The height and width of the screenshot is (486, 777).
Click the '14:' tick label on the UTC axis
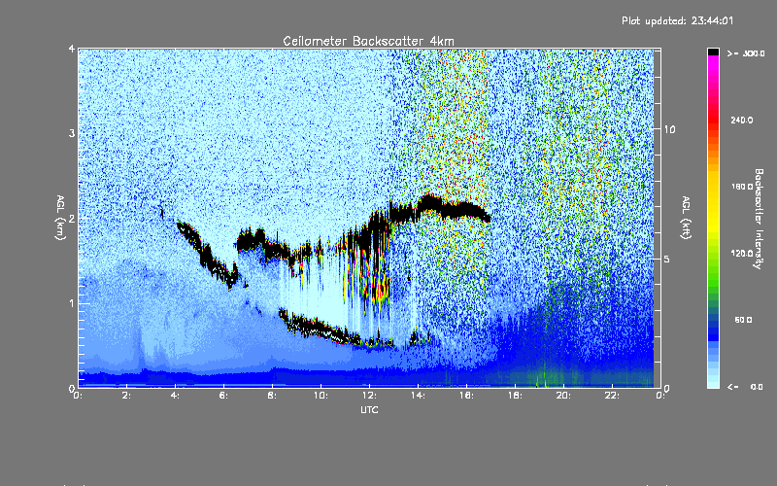click(418, 396)
